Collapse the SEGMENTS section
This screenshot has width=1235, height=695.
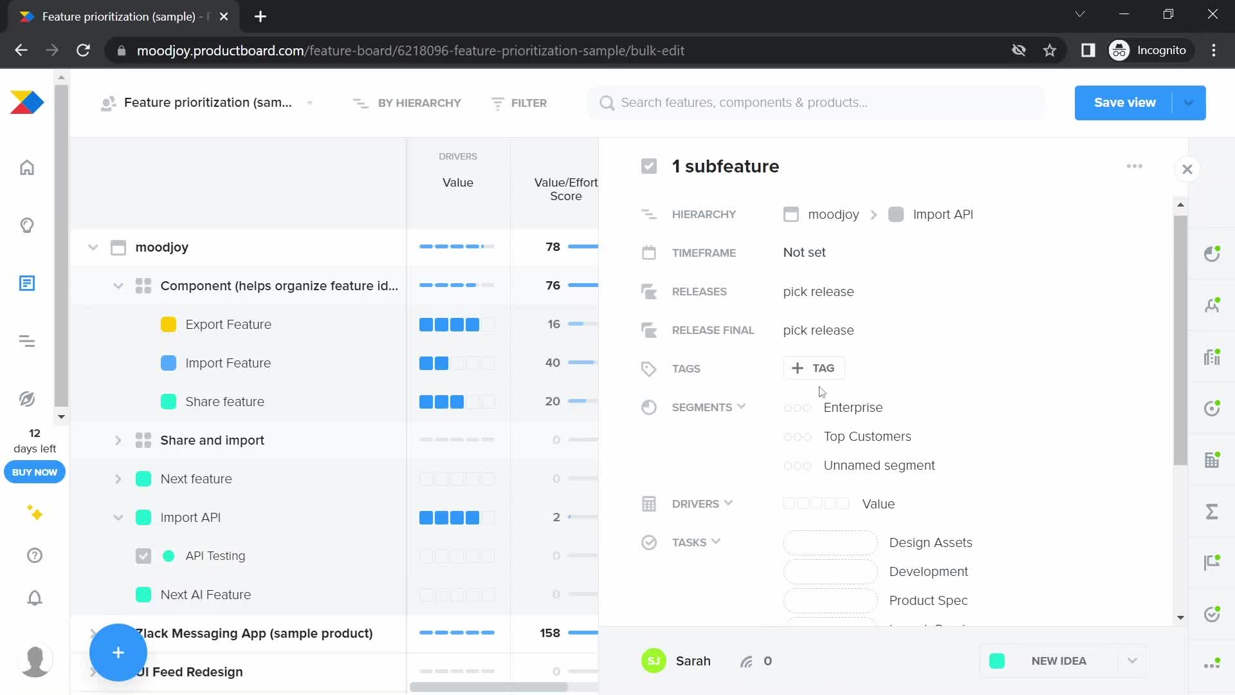(x=741, y=407)
